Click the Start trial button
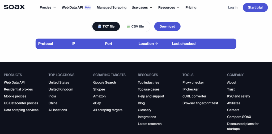This screenshot has width=272, height=134. tap(255, 7)
